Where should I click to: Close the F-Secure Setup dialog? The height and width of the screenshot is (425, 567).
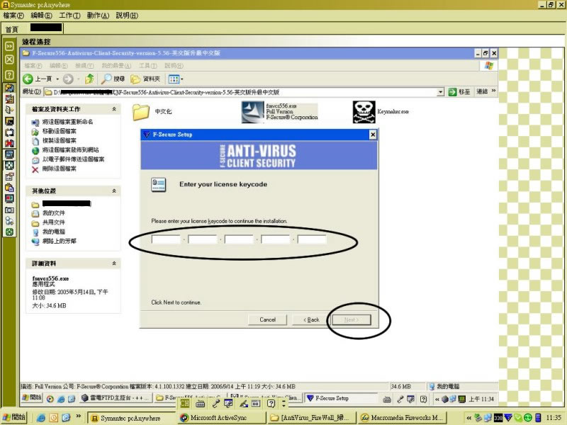[x=373, y=135]
